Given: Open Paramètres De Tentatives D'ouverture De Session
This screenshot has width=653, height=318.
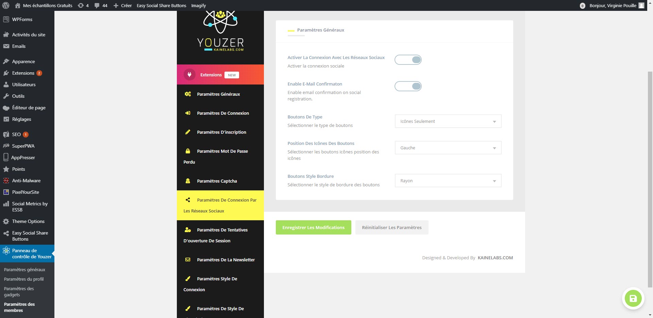Looking at the screenshot, I should click(x=220, y=235).
